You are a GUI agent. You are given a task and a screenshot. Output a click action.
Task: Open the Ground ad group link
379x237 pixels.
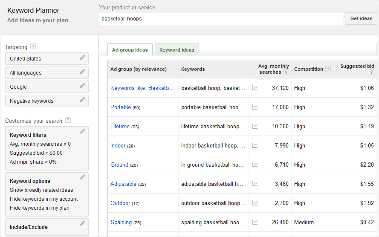pyautogui.click(x=119, y=165)
